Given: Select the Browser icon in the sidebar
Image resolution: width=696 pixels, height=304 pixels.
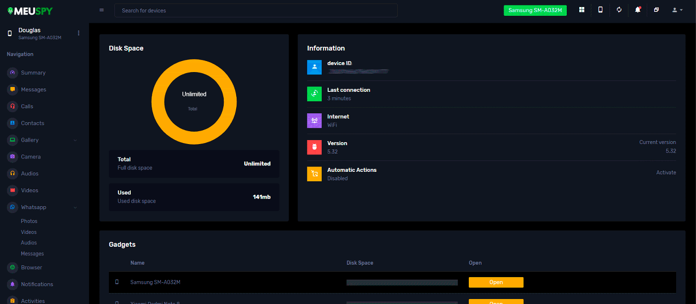Looking at the screenshot, I should coord(12,267).
